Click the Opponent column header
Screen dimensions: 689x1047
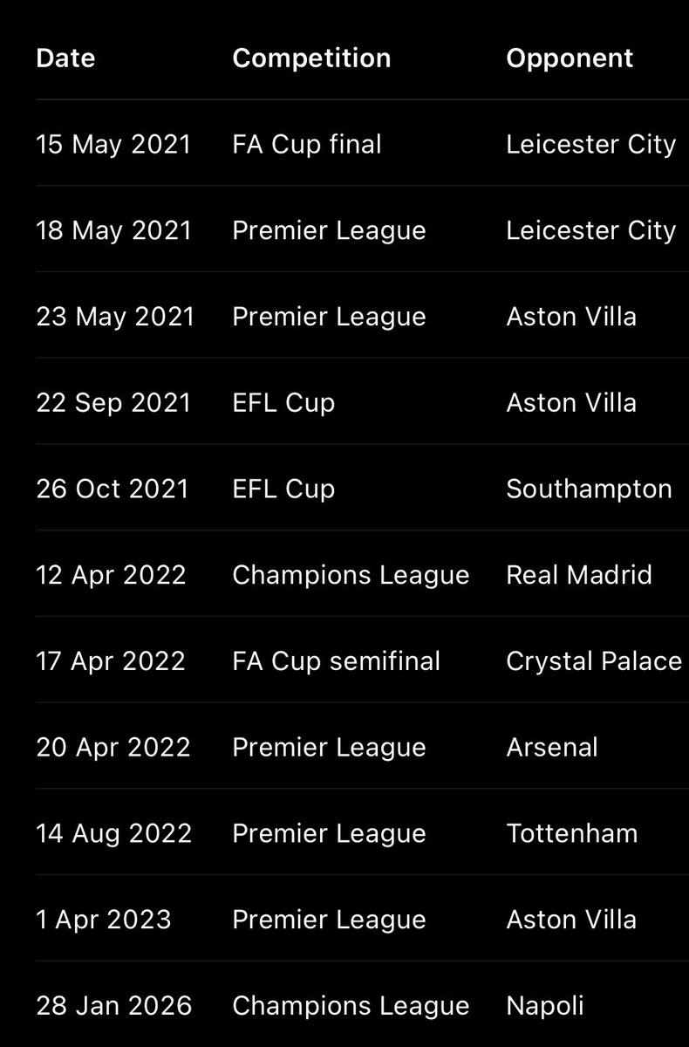(x=570, y=59)
